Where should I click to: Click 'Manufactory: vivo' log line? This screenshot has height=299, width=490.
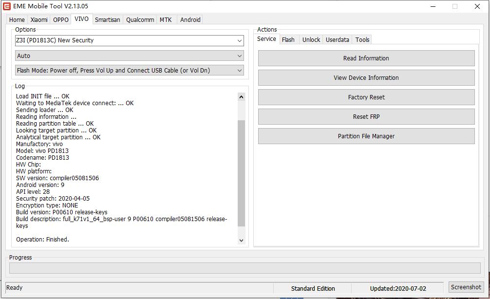click(39, 144)
